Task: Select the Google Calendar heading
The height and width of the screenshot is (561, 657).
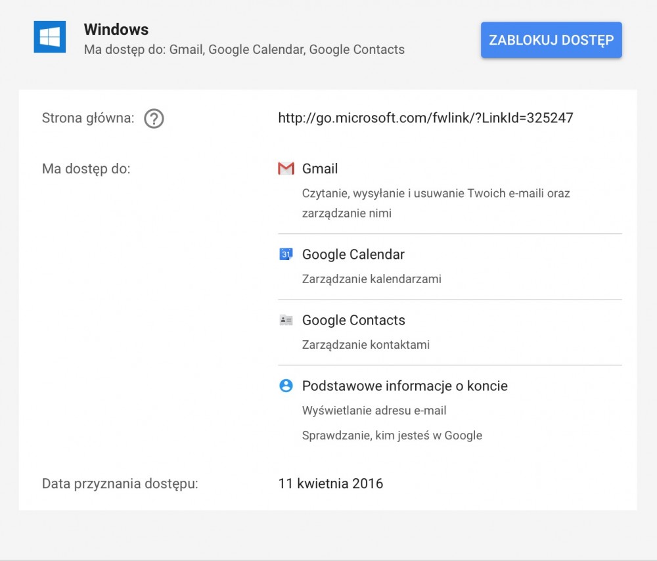Action: 353,254
